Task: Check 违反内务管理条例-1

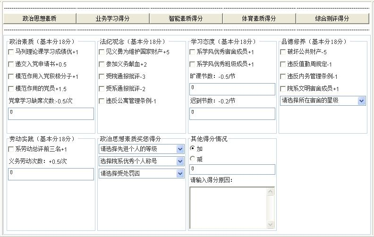Action: click(x=283, y=76)
